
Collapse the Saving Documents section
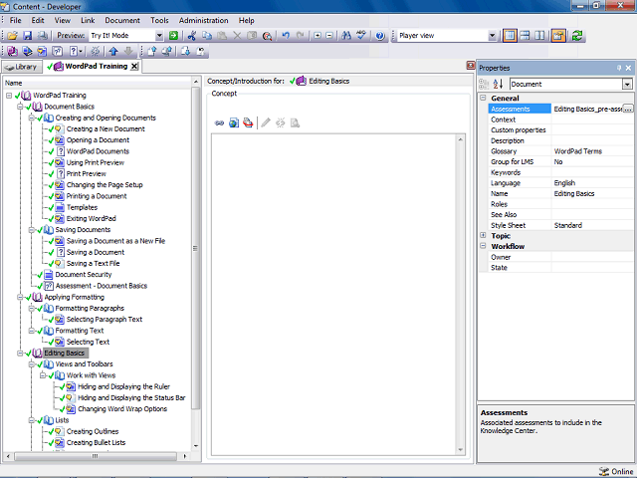pyautogui.click(x=31, y=230)
